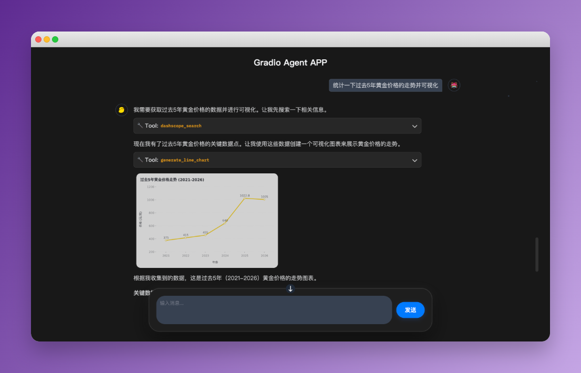581x373 pixels.
Task: Click the chart summary text for 2021–2026
Action: pyautogui.click(x=225, y=278)
